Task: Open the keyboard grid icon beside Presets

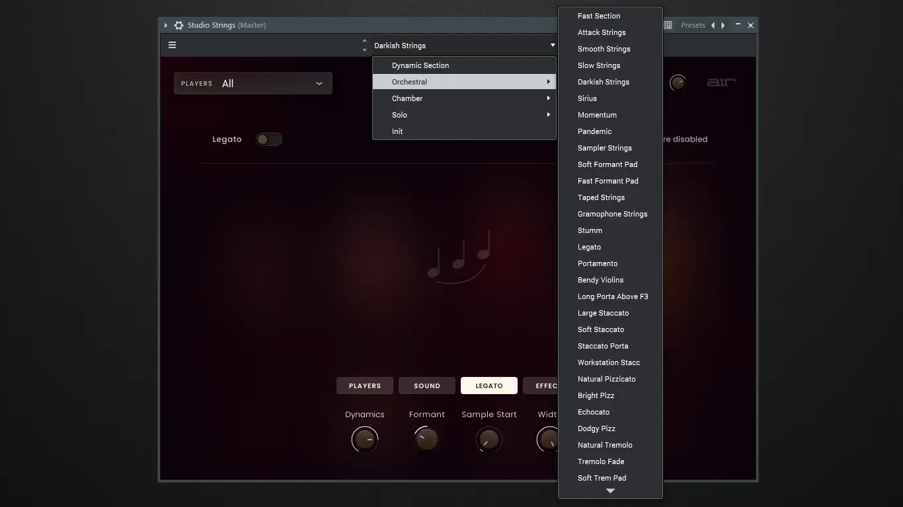Action: point(668,25)
